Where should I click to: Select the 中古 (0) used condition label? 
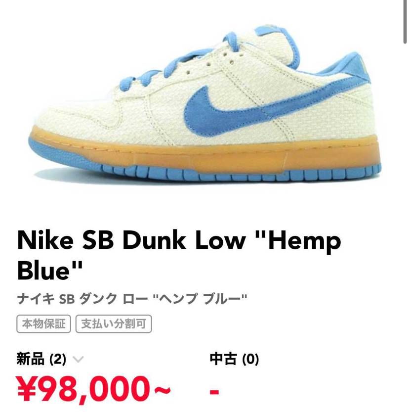(234, 359)
